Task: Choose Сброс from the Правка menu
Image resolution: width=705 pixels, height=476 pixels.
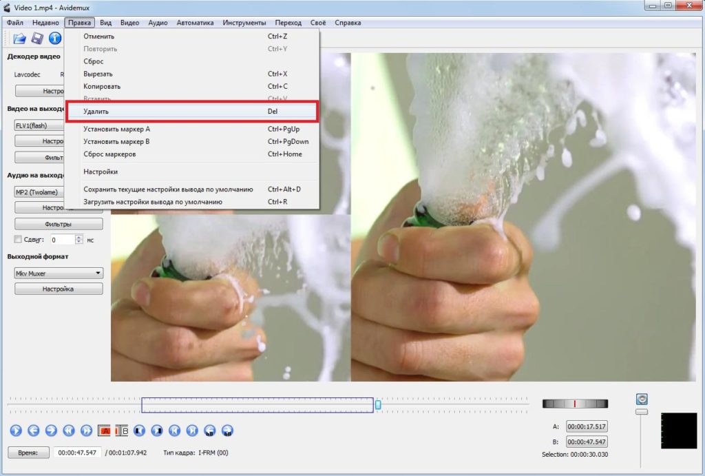Action: point(192,61)
